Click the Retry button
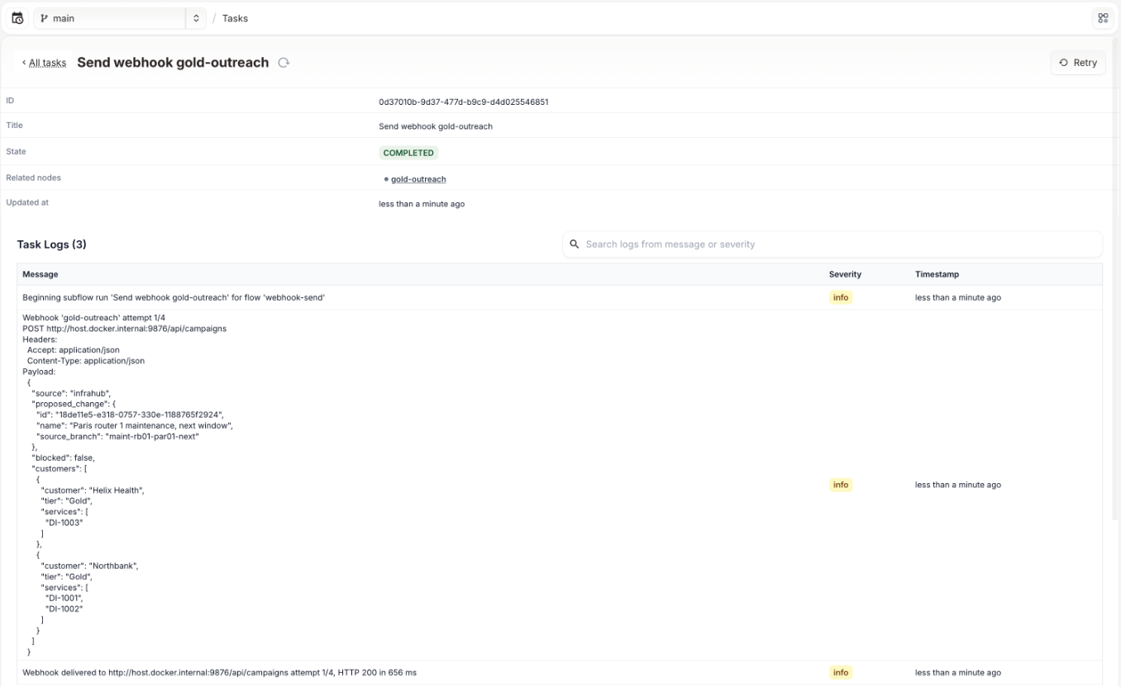 pos(1078,63)
